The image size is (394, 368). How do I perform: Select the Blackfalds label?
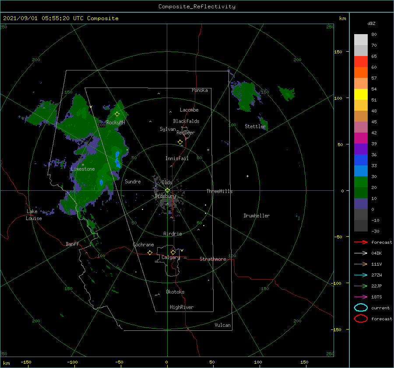click(x=186, y=121)
